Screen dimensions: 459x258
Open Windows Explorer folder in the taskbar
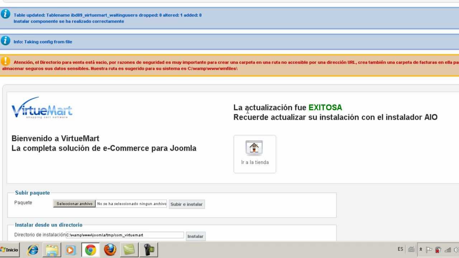[x=52, y=250]
